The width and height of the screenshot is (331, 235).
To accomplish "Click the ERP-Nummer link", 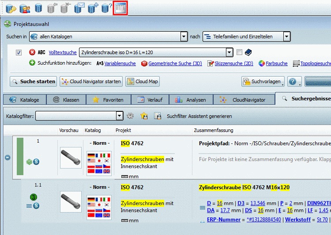I will 224,220.
